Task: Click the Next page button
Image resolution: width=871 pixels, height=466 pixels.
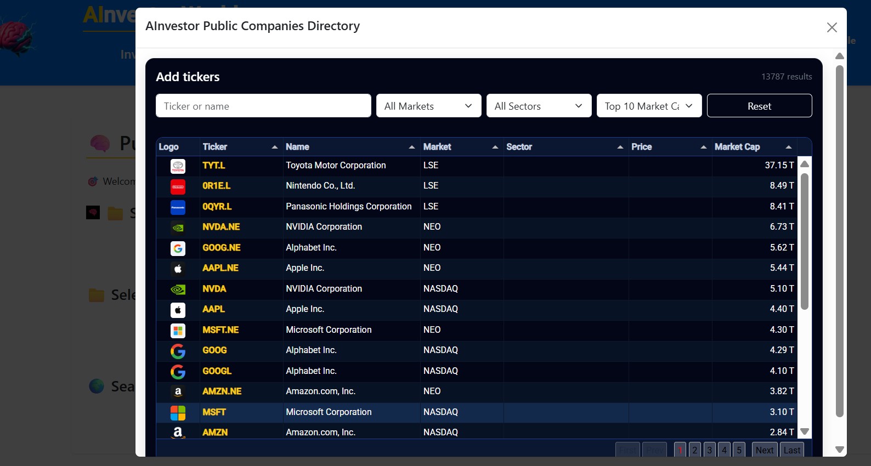Action: click(x=765, y=450)
